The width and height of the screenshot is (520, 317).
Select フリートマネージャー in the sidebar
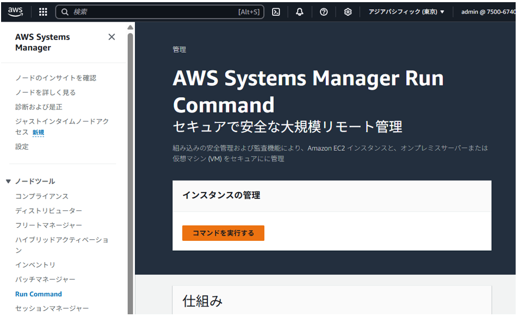point(48,226)
